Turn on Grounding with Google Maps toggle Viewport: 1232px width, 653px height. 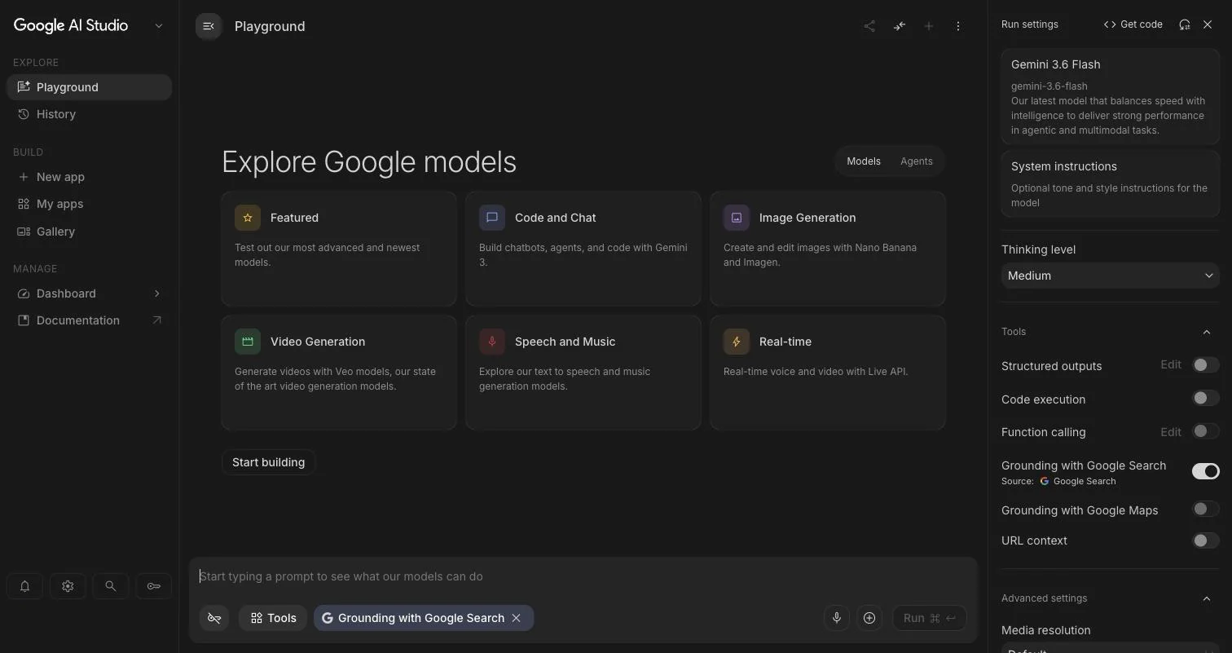click(1205, 510)
